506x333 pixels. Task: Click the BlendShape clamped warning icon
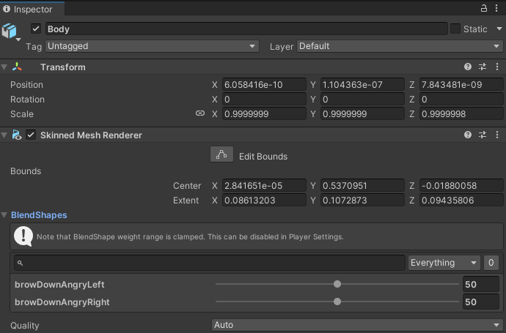pyautogui.click(x=23, y=236)
